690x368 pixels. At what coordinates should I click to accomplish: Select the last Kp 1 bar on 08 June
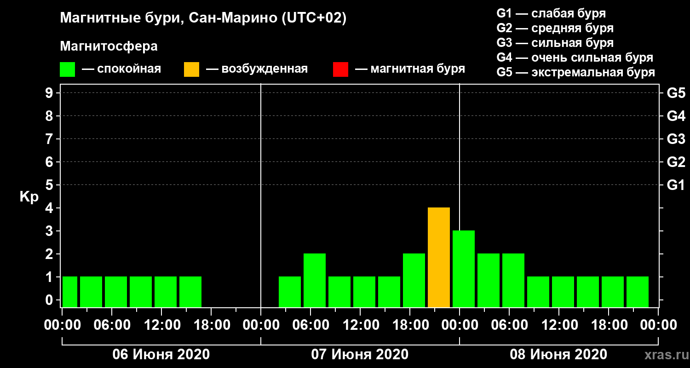pos(638,292)
